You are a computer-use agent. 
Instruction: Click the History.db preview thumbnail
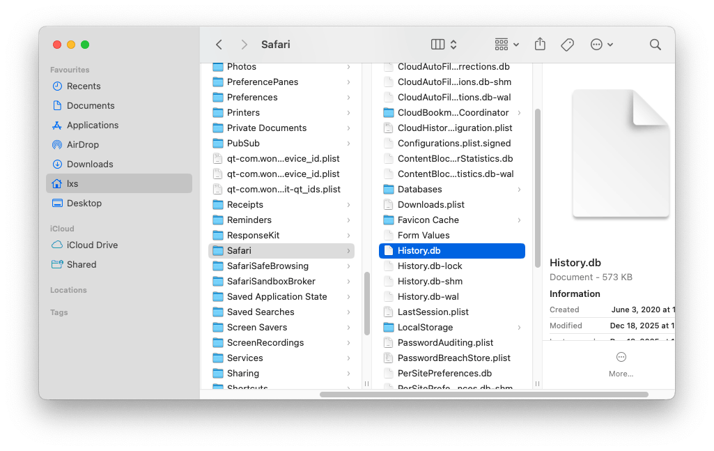pos(620,153)
